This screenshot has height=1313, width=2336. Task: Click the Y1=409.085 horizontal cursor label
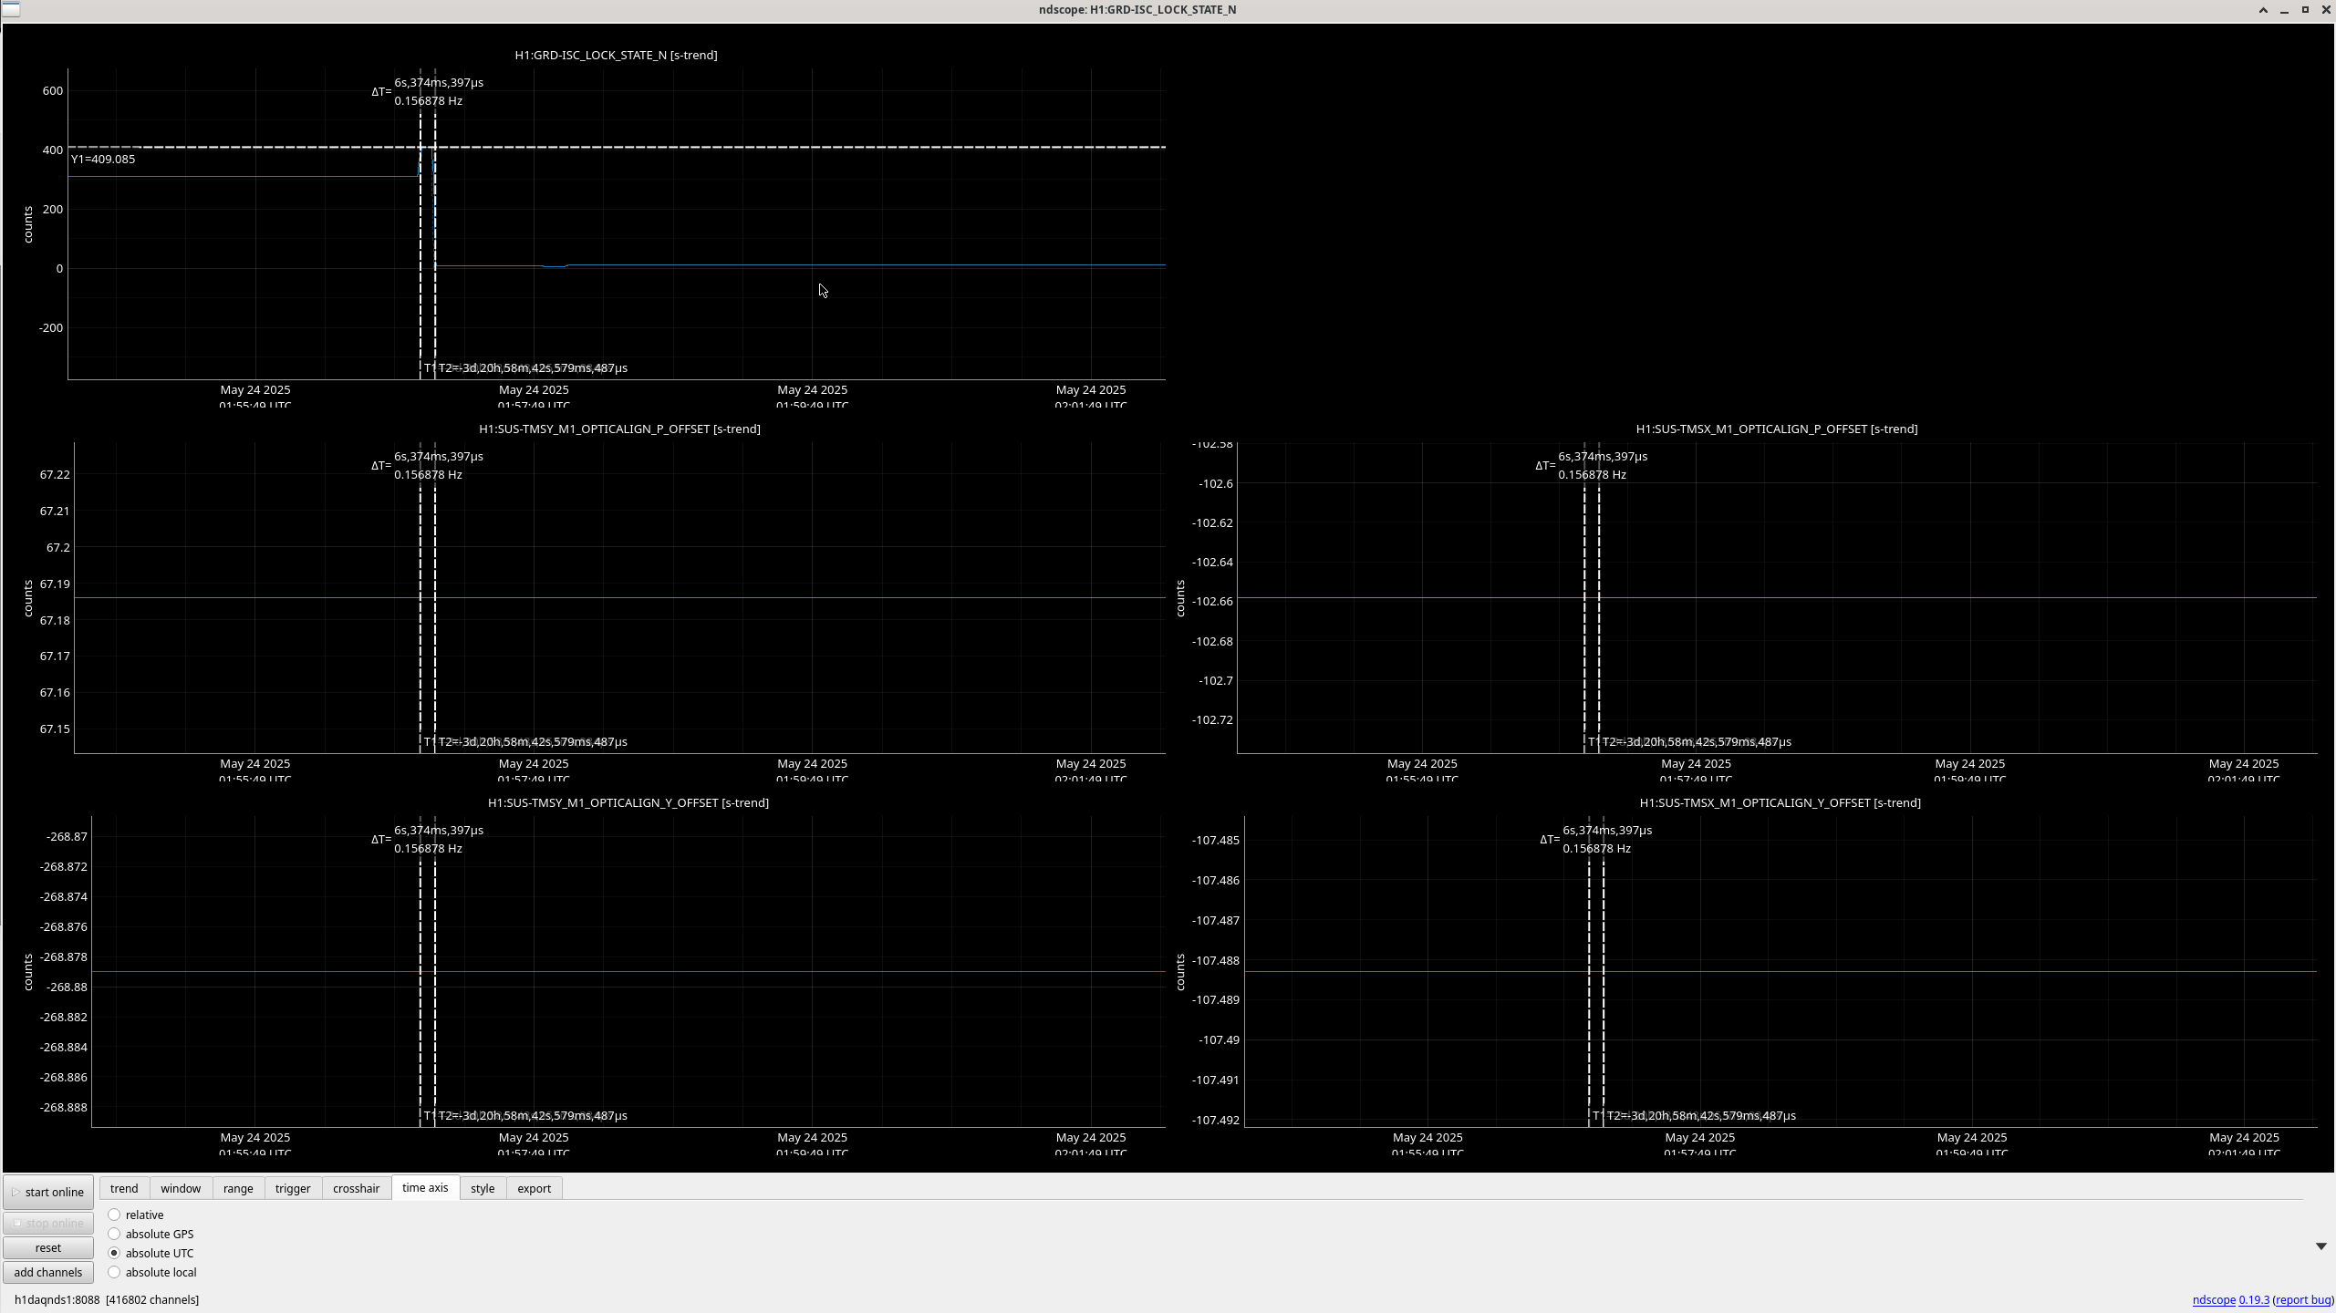click(103, 159)
